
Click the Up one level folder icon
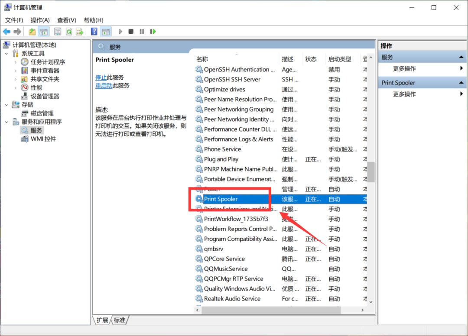tap(32, 32)
